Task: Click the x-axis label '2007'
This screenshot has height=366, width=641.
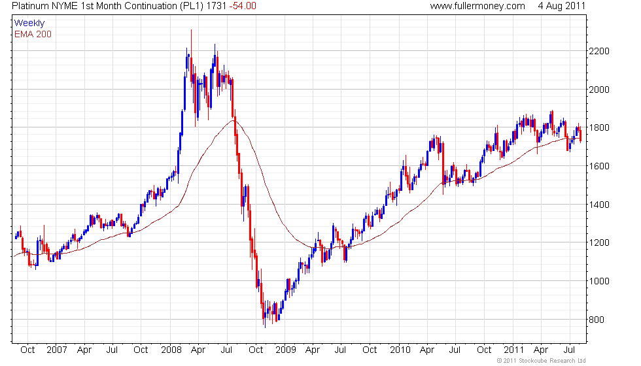Action: pos(56,350)
